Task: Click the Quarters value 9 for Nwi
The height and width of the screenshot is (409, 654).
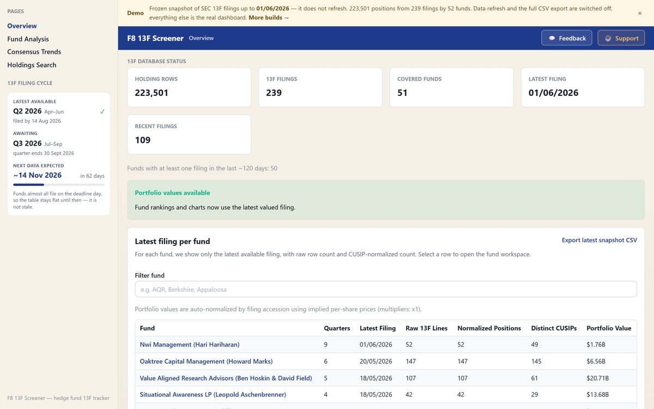Action: click(326, 345)
